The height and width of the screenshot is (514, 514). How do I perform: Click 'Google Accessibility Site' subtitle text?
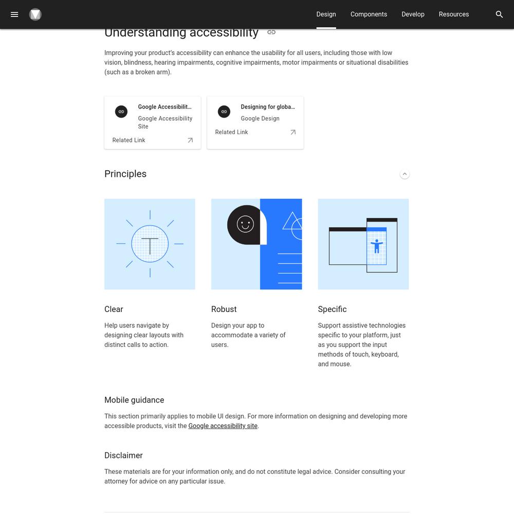click(165, 122)
